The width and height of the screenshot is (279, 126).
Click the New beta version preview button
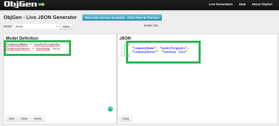click(122, 17)
